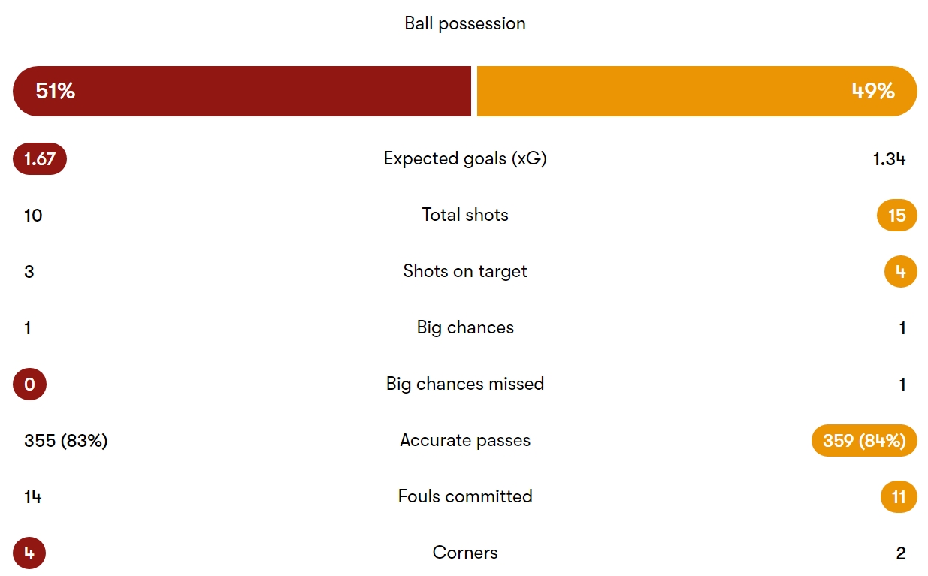Screen dimensions: 928x576
Task: Click the Big chances label
Action: (x=465, y=327)
